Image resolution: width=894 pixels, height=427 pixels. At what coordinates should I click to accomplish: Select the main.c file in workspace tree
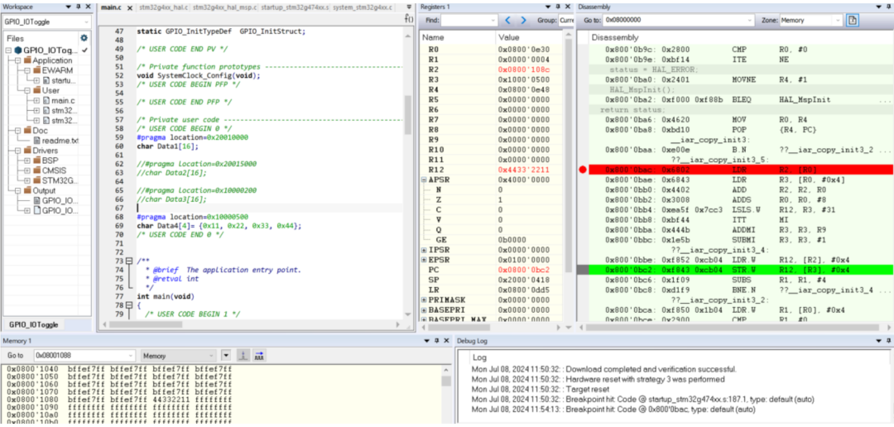63,100
